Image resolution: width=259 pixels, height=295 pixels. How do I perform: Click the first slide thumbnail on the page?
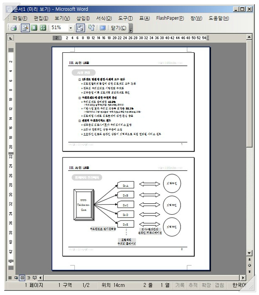(x=129, y=102)
